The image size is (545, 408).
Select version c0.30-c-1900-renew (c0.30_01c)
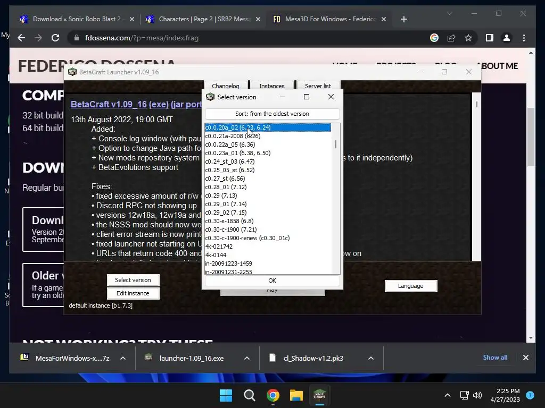click(268, 238)
